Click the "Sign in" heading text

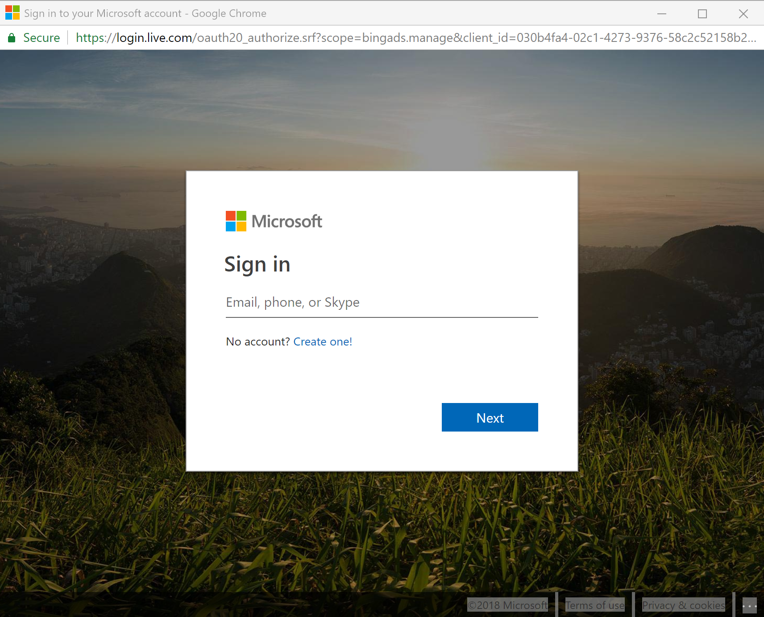coord(257,264)
